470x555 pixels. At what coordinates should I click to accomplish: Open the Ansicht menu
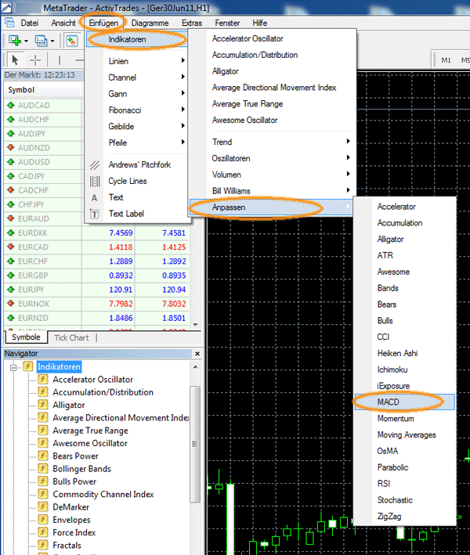pos(63,23)
